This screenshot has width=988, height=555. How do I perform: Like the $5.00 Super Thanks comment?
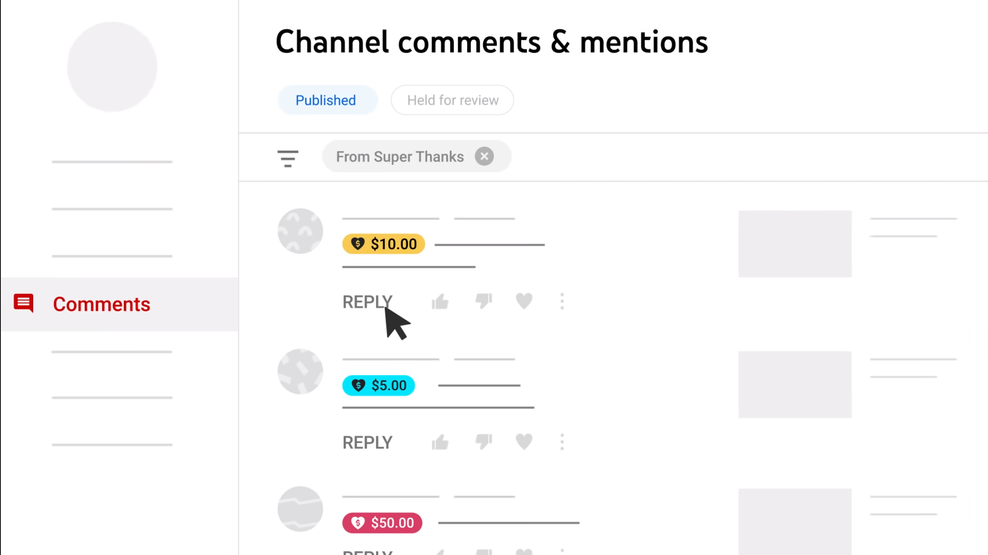tap(440, 442)
